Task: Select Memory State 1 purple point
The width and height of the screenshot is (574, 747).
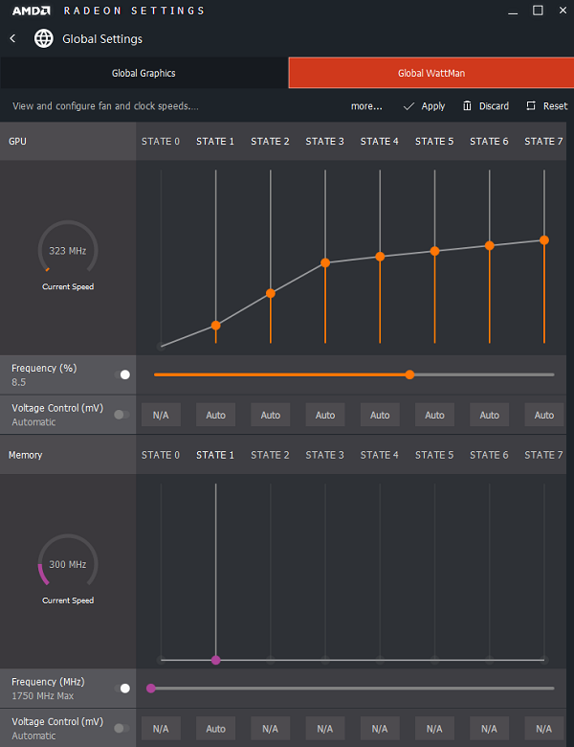Action: (x=215, y=660)
